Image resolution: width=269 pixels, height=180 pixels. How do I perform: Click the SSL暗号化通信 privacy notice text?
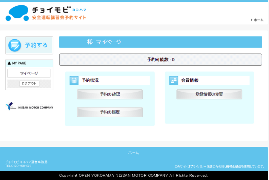(220, 166)
